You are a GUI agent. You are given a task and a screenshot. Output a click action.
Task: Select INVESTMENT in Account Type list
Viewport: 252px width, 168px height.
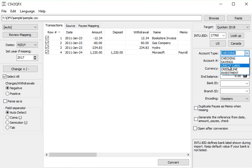coord(235,73)
